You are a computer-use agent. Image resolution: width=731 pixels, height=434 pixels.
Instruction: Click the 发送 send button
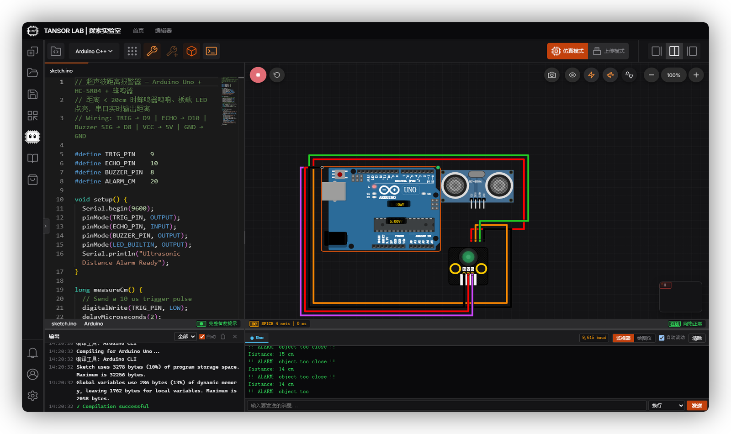pyautogui.click(x=697, y=406)
